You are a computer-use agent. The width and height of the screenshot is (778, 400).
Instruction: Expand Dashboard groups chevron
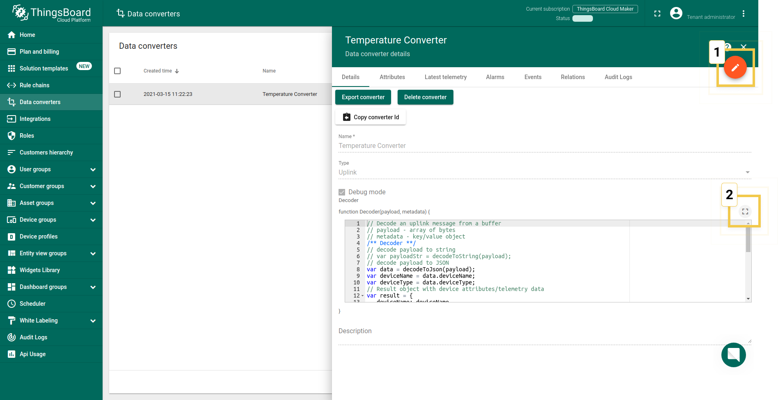tap(93, 287)
